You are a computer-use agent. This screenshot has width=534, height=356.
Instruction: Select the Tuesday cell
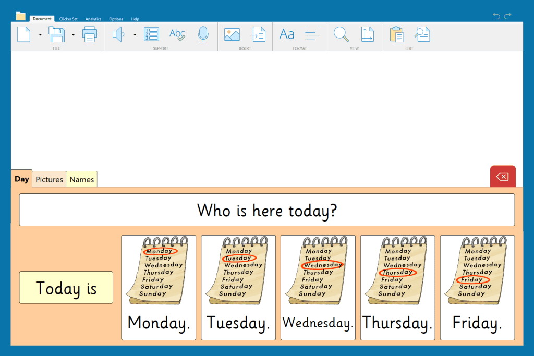(x=238, y=288)
